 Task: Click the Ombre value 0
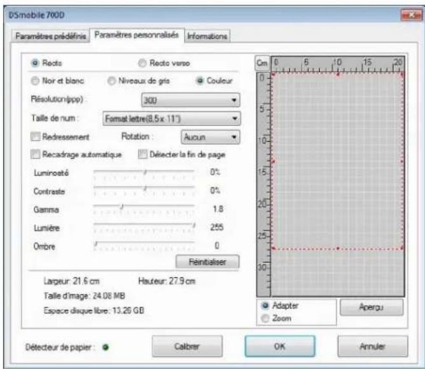click(x=217, y=246)
